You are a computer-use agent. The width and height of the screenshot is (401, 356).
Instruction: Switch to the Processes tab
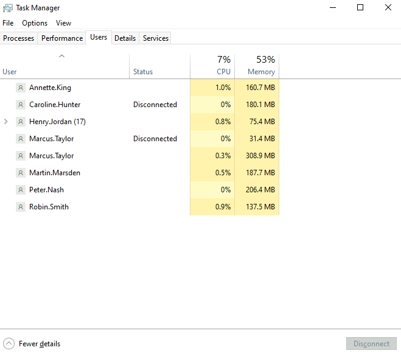18,38
